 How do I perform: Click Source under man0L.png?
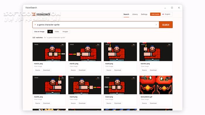pos(38,103)
